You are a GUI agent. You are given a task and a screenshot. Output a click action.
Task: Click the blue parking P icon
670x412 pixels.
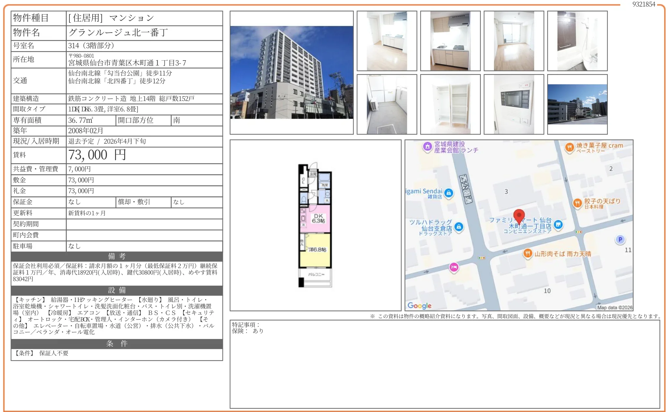[620, 239]
